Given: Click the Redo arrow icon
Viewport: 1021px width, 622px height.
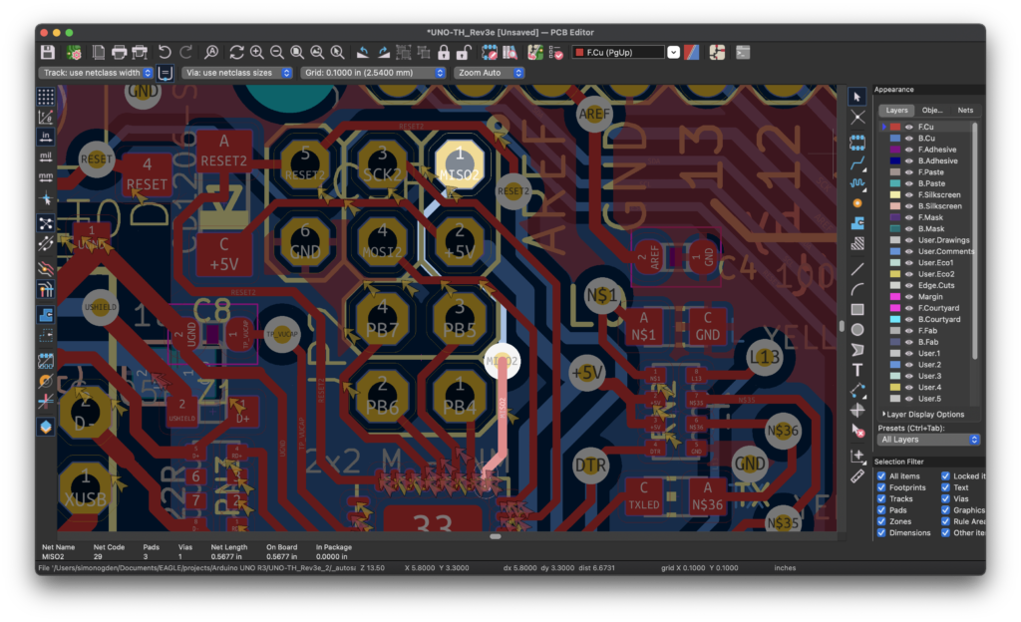Looking at the screenshot, I should point(186,53).
